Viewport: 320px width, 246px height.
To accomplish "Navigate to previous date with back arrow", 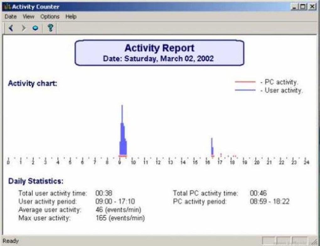I will click(x=10, y=28).
